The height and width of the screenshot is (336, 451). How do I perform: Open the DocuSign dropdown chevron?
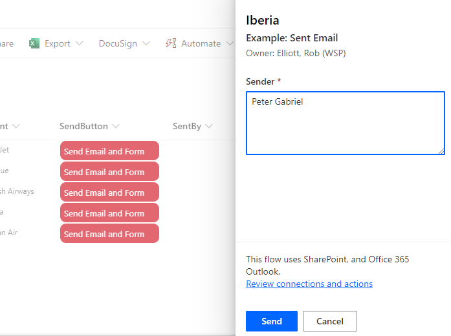pos(146,43)
